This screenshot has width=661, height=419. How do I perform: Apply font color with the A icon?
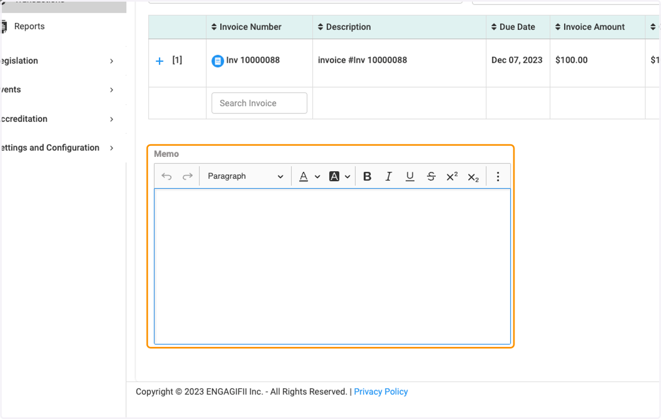304,176
